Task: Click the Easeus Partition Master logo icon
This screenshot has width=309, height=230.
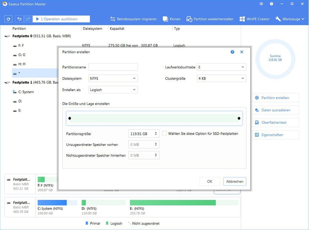Action: click(5, 4)
